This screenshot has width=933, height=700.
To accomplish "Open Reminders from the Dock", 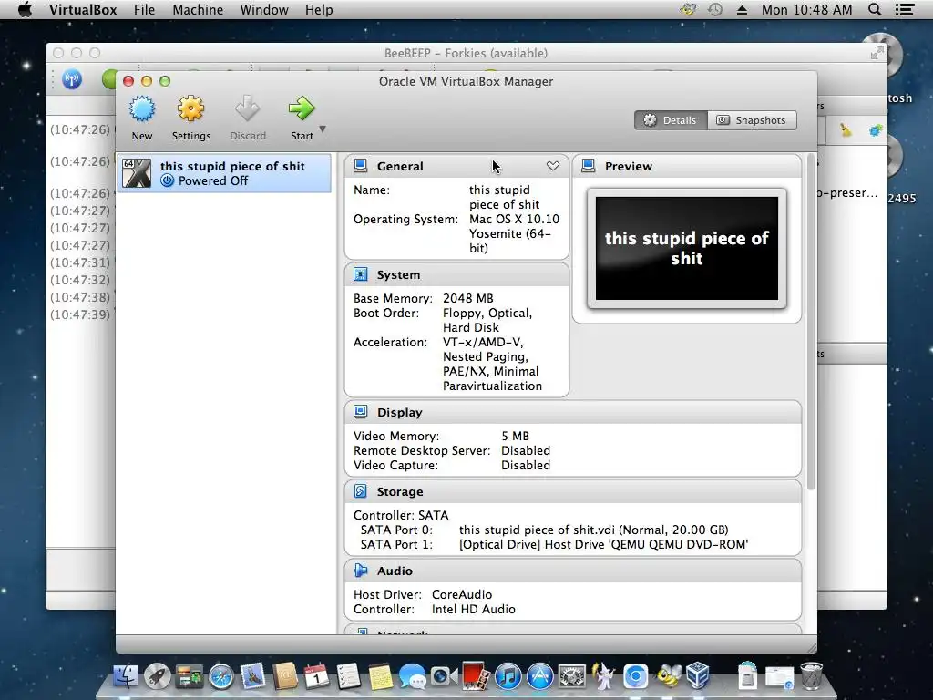I will coord(349,677).
